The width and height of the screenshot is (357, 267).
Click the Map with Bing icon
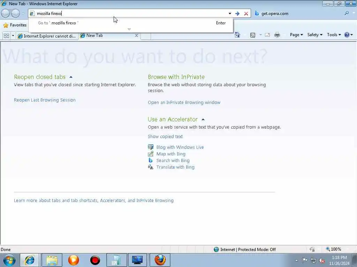pyautogui.click(x=151, y=154)
